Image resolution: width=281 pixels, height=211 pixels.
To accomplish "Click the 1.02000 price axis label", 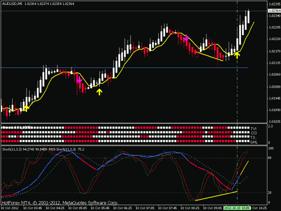I will (275, 87).
